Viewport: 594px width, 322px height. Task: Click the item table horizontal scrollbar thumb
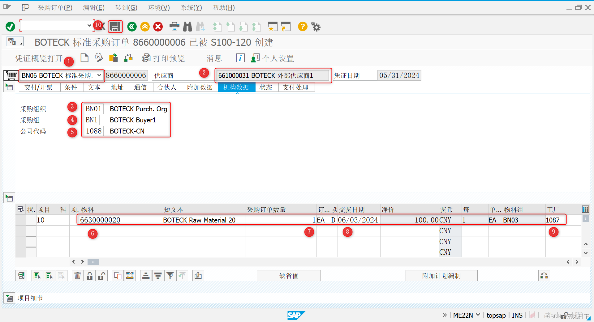93,262
